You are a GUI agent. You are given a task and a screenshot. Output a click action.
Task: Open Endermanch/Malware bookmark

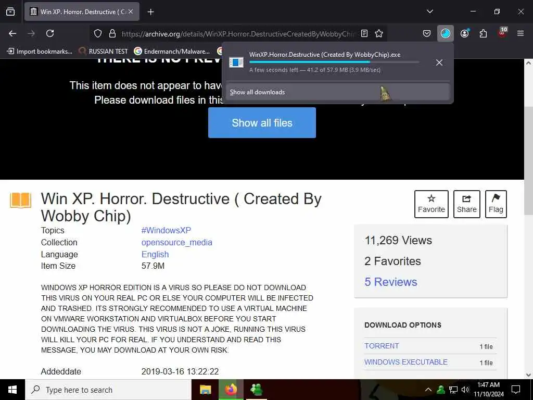tap(172, 52)
